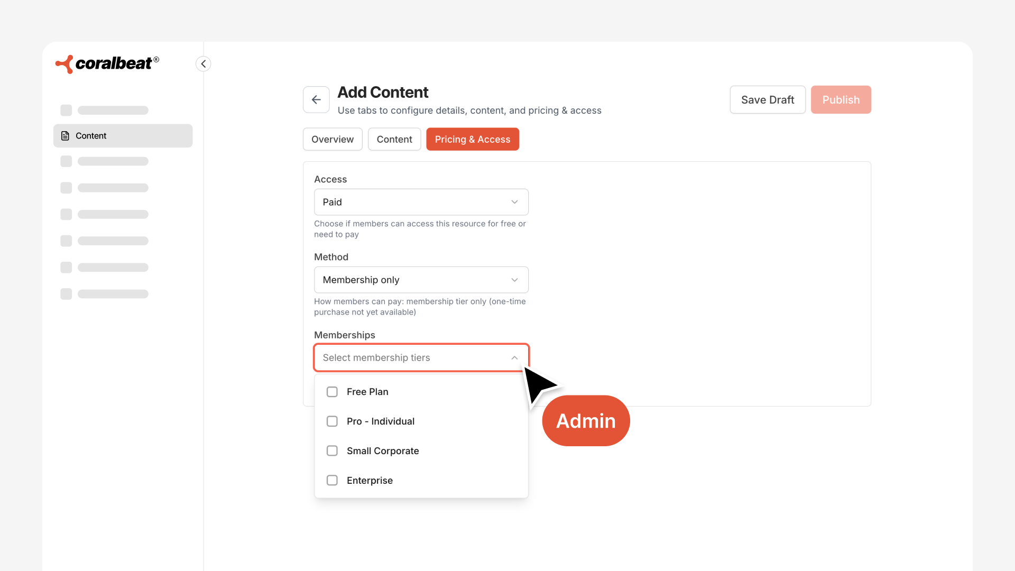Collapse the Select membership tiers dropdown
The image size is (1015, 571).
pos(421,358)
